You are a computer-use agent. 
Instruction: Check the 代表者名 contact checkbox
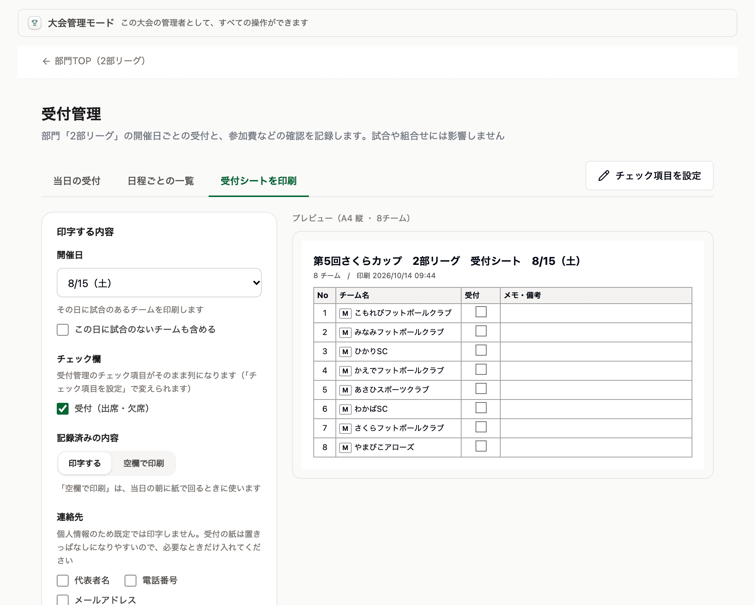pos(63,581)
